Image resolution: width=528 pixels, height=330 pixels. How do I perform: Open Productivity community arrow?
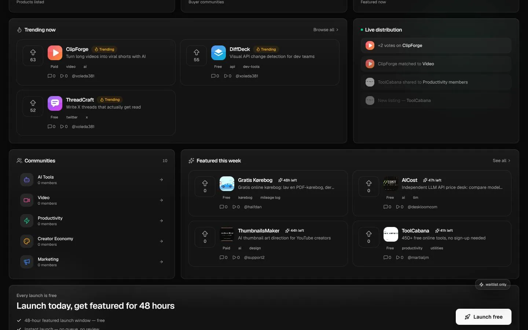click(161, 221)
